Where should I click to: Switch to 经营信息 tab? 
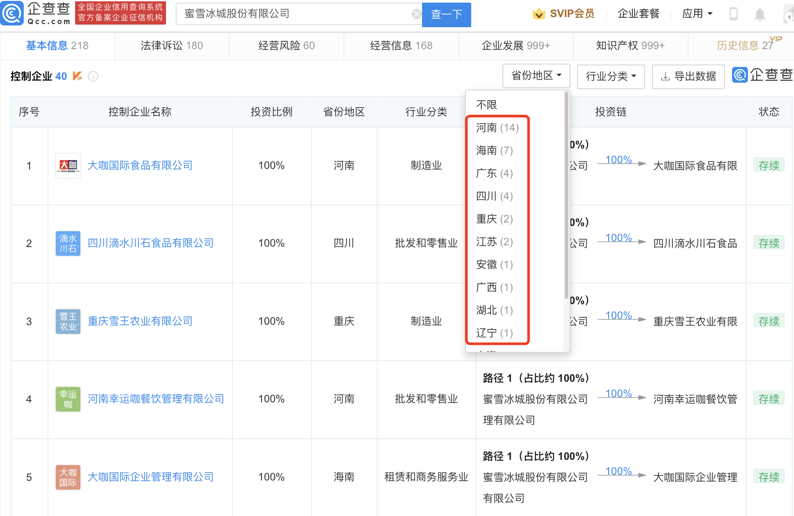[401, 46]
